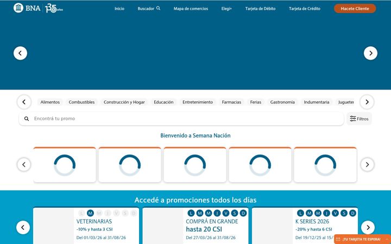The height and width of the screenshot is (244, 391).
Task: Select the Construcción y Hogar chip
Action: click(x=124, y=102)
